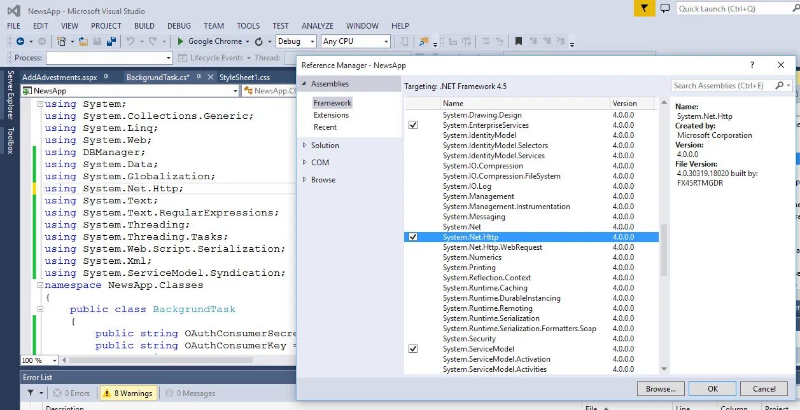Viewport: 800px width, 410px height.
Task: Click the search magnifier in Search Assemblies
Action: [x=780, y=85]
